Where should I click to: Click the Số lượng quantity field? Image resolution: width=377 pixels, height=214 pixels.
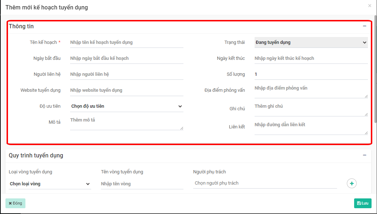coord(311,74)
